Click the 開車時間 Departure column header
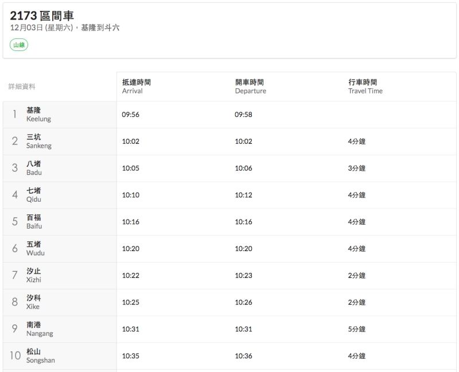Screen dimensions: 459x372 tap(250, 87)
